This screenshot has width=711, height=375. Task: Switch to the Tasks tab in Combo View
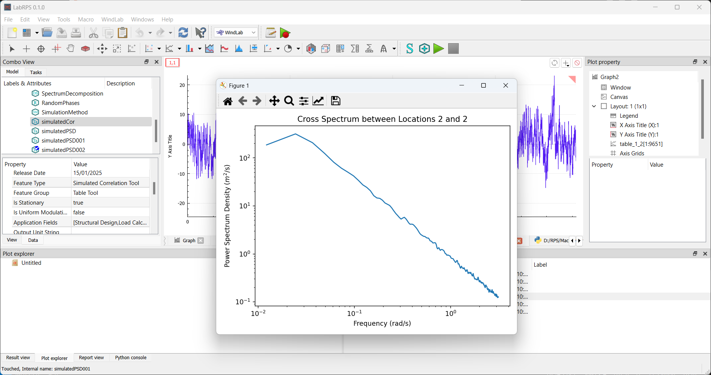[36, 72]
